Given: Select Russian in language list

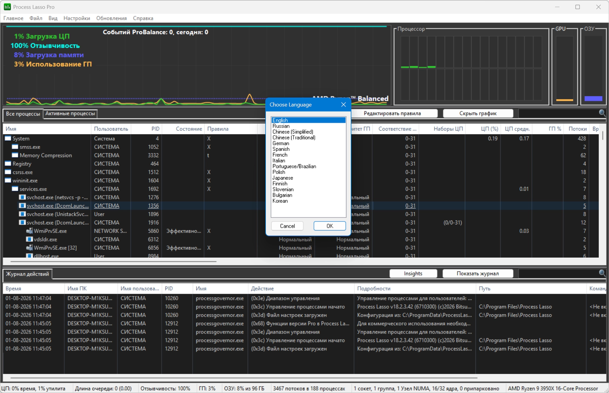Looking at the screenshot, I should (x=308, y=126).
